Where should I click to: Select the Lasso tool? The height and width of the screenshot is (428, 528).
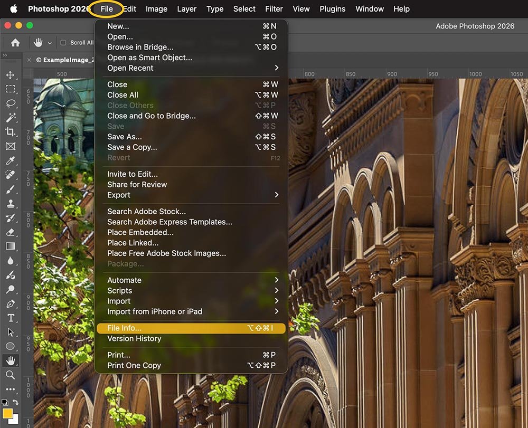click(11, 103)
